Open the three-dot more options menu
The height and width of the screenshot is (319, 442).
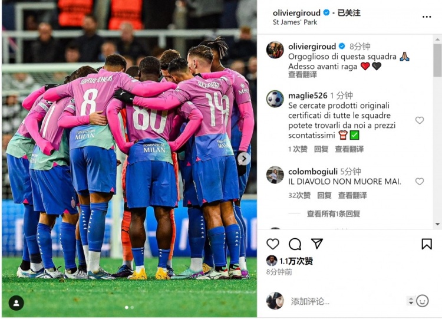(x=427, y=17)
